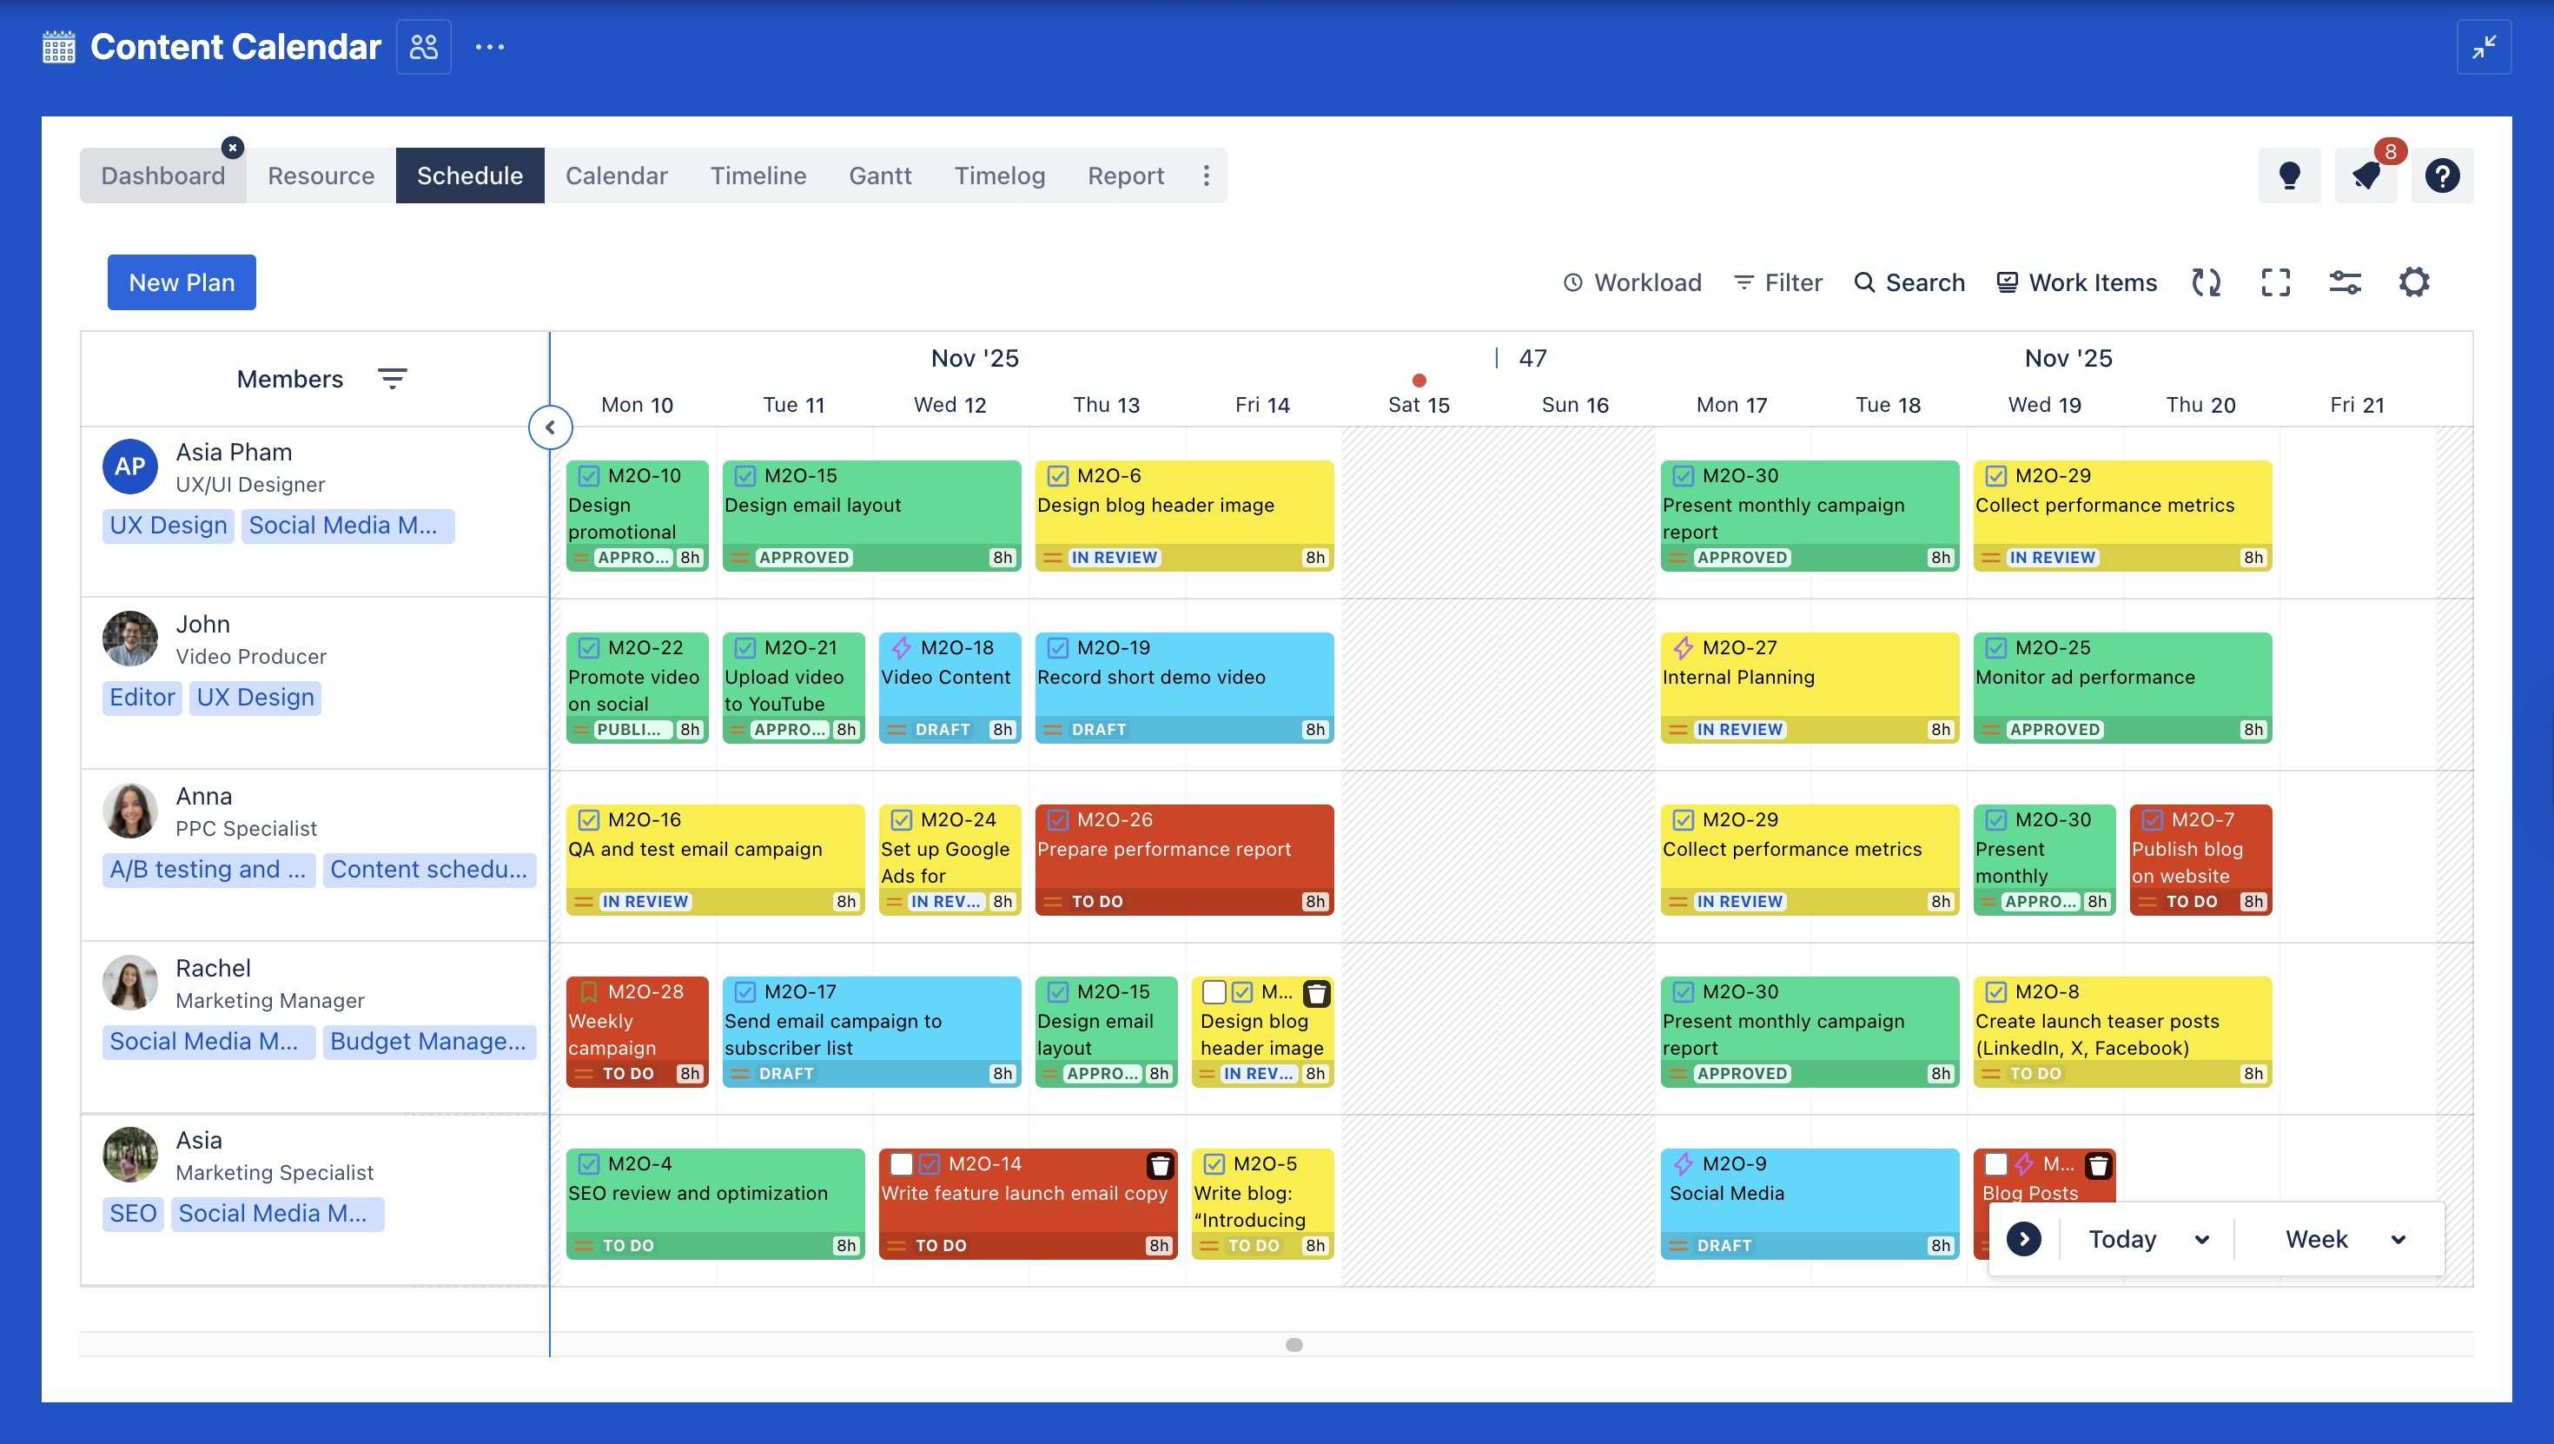Toggle the Workload view
This screenshot has width=2554, height=1444.
(x=1632, y=282)
